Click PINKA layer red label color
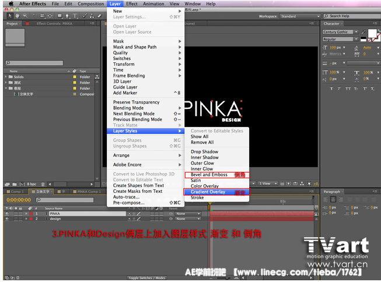The image size is (381, 282). click(31, 214)
